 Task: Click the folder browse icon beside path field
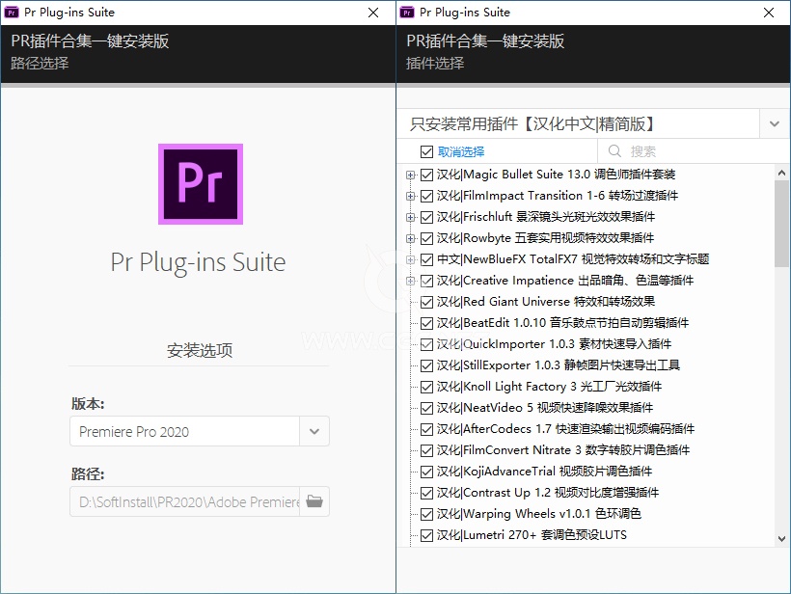click(314, 501)
